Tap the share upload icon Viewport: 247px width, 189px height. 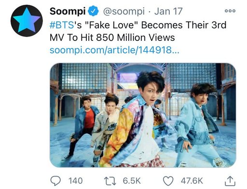tap(230, 181)
